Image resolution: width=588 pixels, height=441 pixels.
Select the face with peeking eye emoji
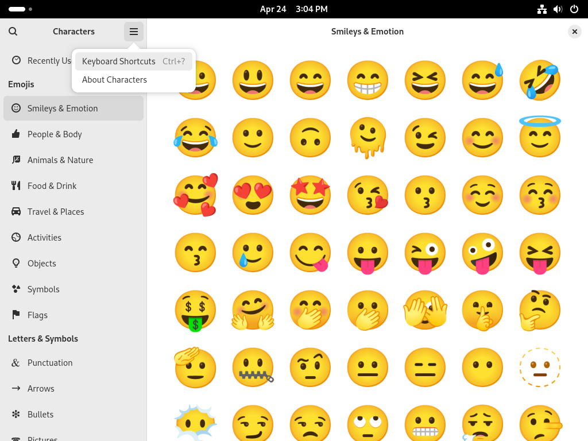(425, 310)
